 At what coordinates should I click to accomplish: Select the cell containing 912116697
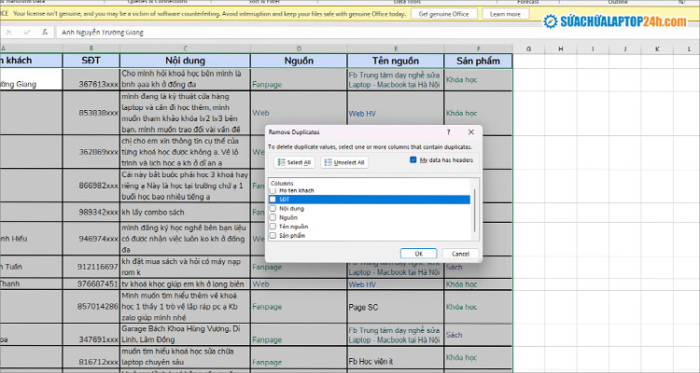click(91, 267)
